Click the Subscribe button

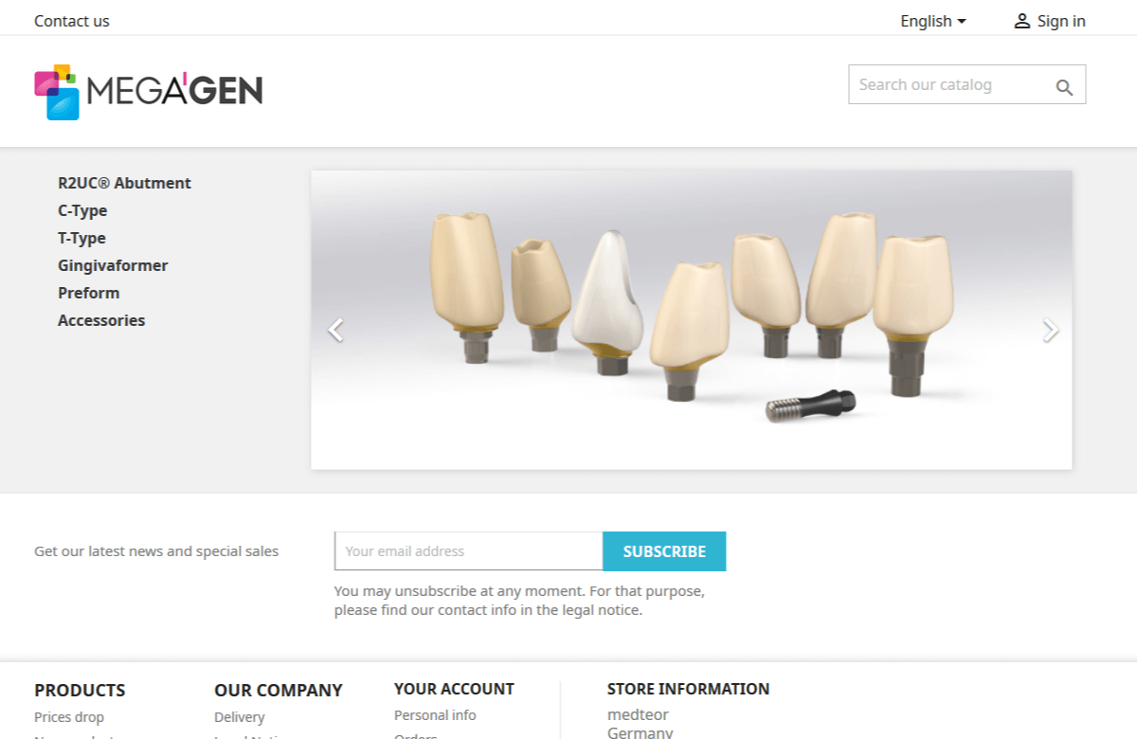point(664,551)
